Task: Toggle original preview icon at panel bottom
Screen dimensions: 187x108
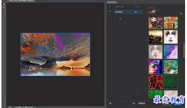Action: (110, 103)
